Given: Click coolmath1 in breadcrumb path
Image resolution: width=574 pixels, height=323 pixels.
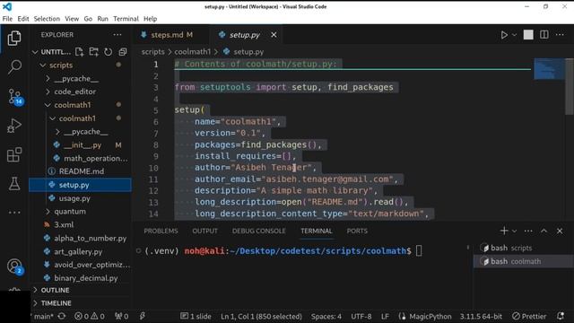Looking at the screenshot, I should [x=193, y=52].
